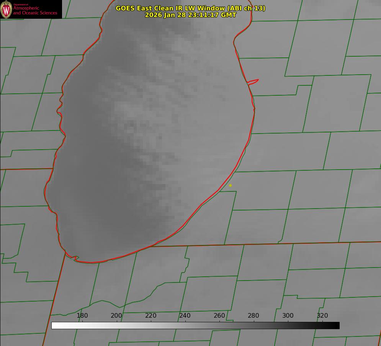Image resolution: width=381 pixels, height=346 pixels.
Task: Click the 200 colorbar label
Action: click(116, 315)
